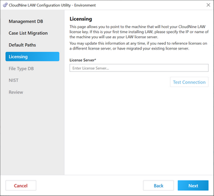Viewport: 214px width, 196px height.
Task: Open the Review step
Action: [x=16, y=92]
